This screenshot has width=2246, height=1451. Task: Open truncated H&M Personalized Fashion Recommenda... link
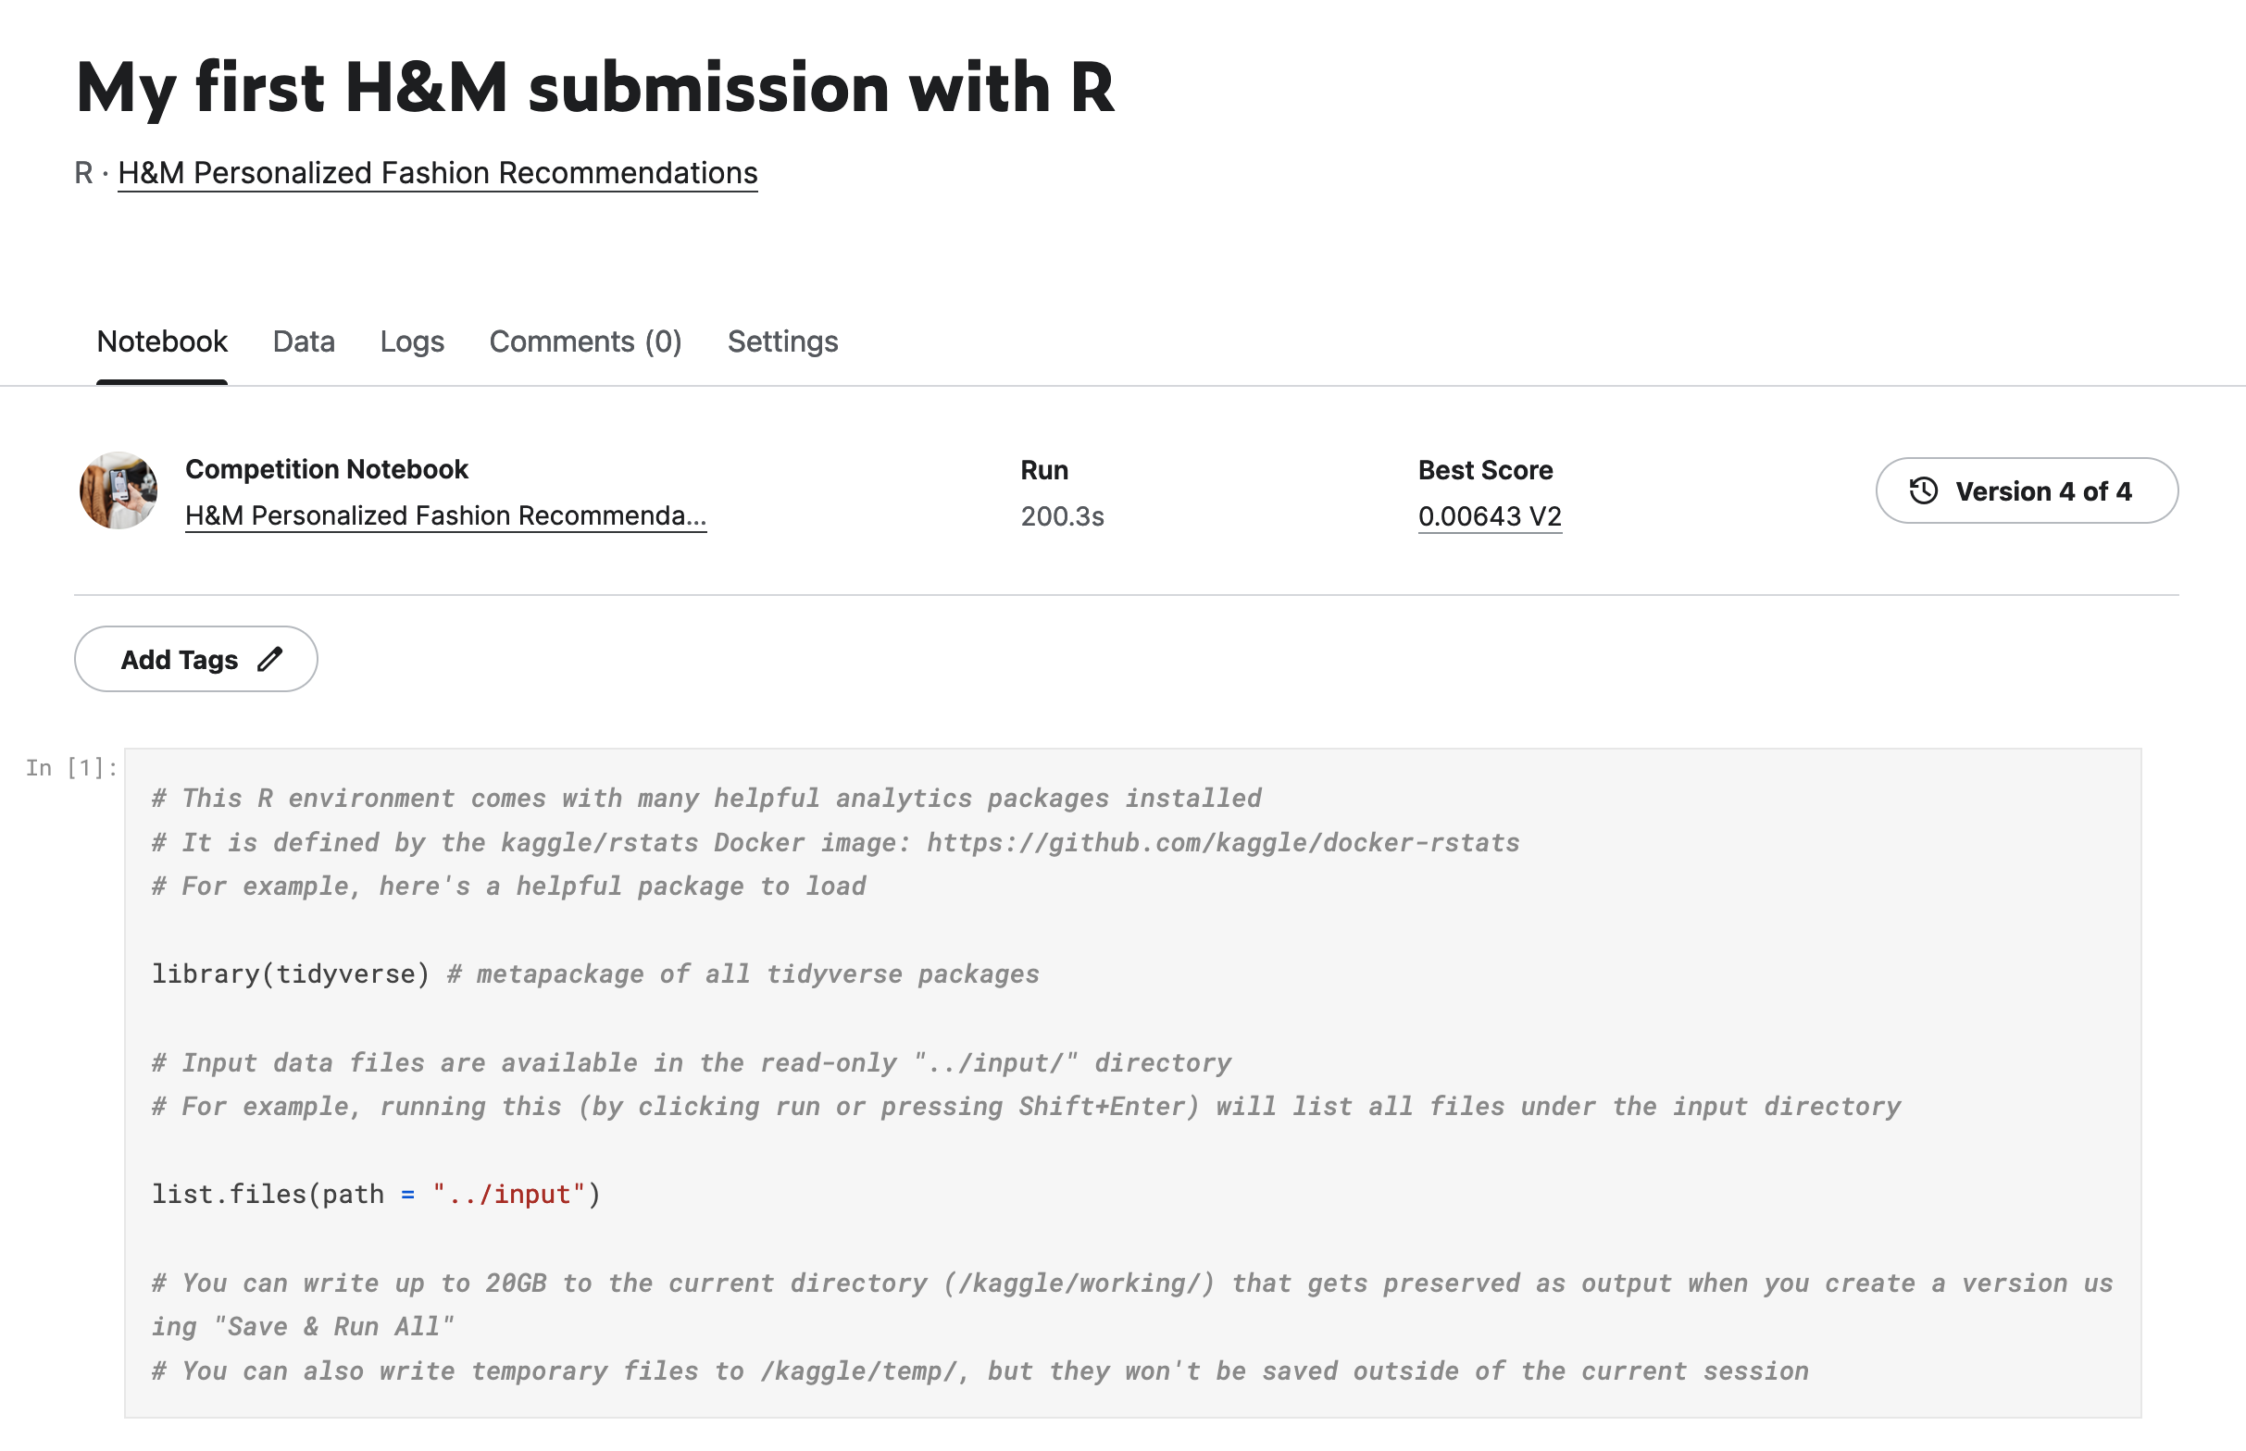[x=445, y=515]
